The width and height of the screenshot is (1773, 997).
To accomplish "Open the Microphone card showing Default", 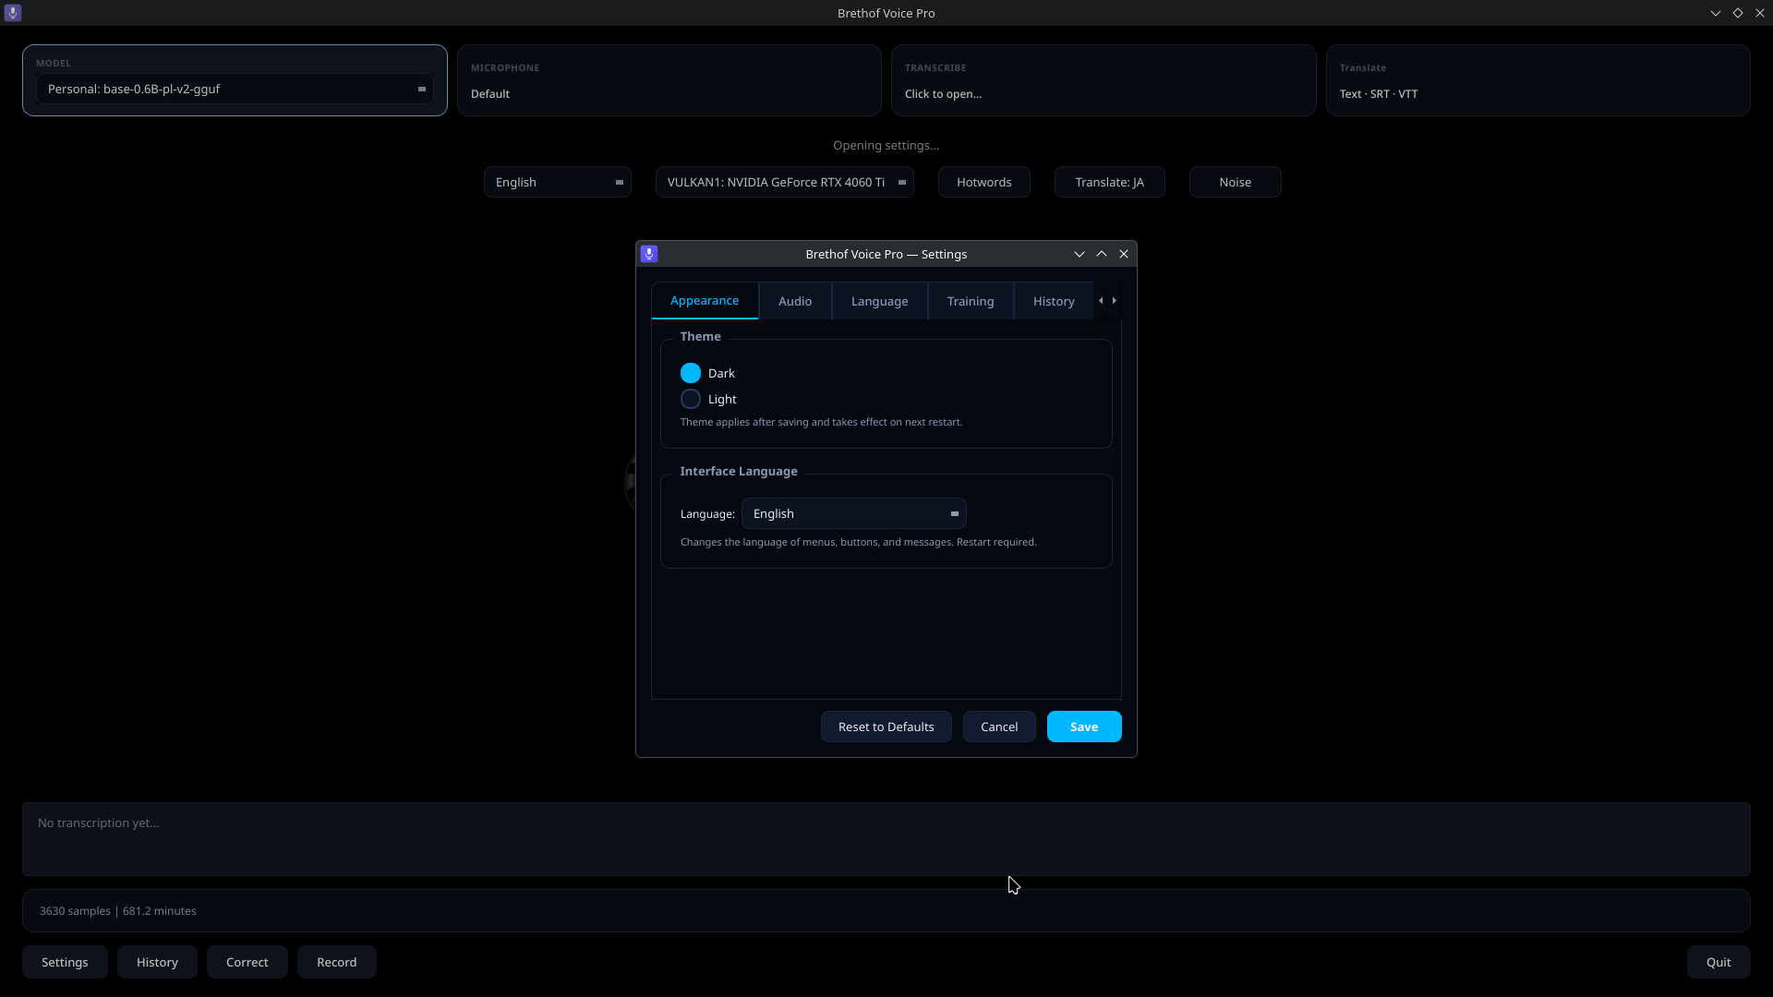I will click(x=669, y=80).
